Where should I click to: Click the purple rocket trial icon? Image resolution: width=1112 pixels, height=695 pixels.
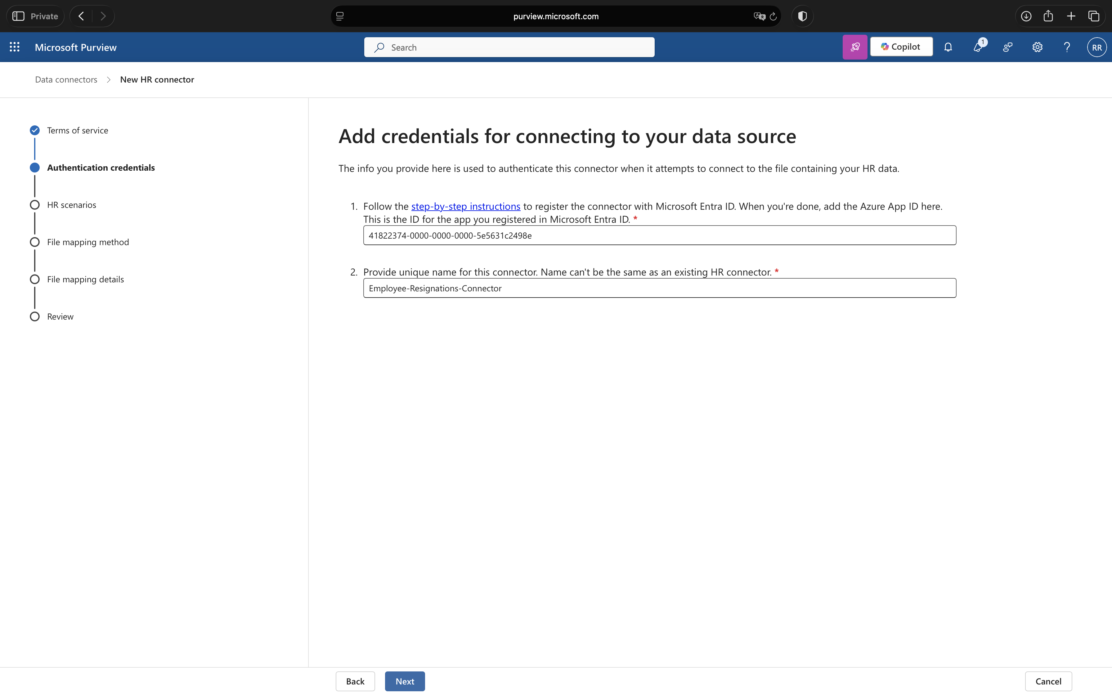pyautogui.click(x=854, y=47)
